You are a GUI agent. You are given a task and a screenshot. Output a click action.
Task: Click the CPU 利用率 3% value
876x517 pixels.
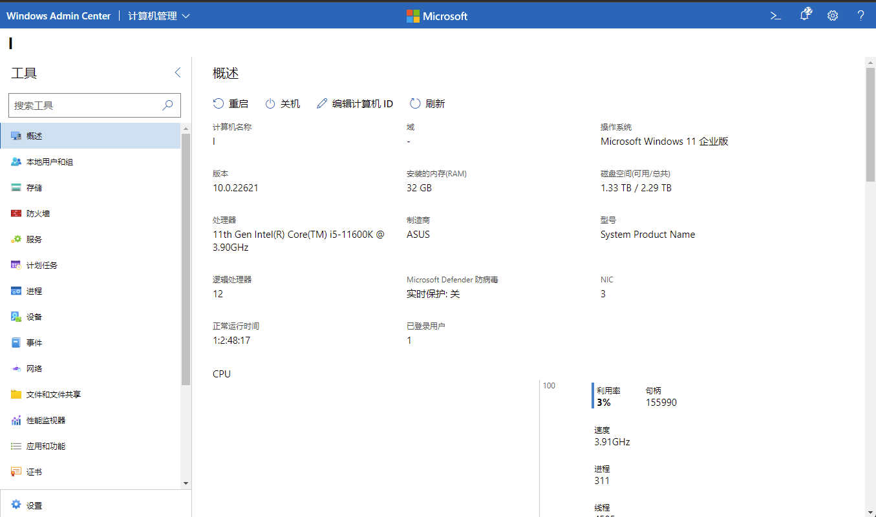coord(603,402)
